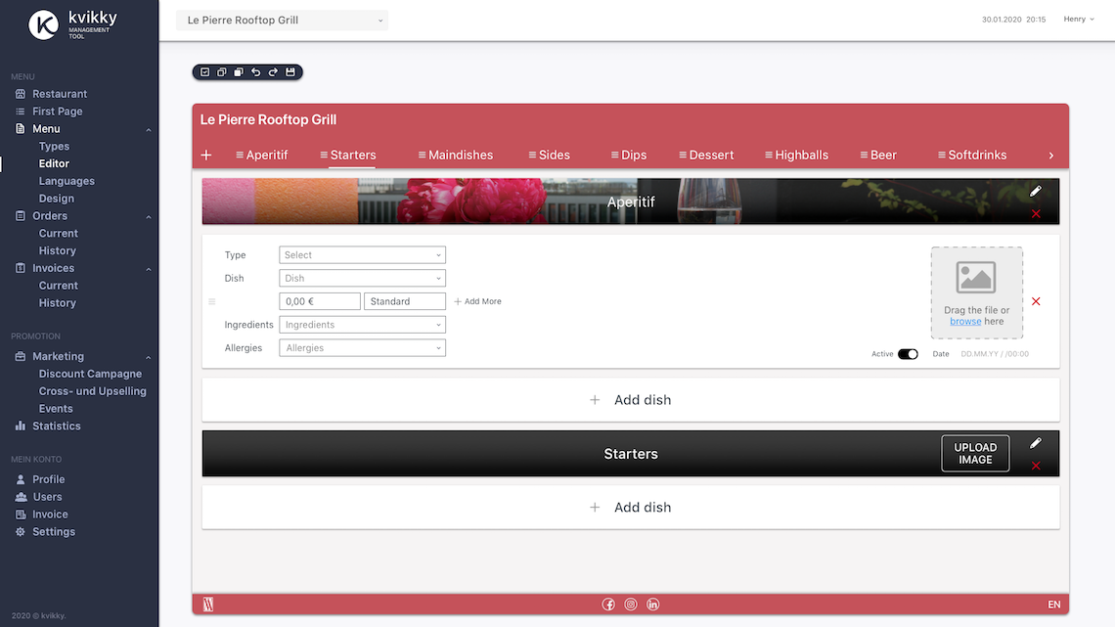Click Add dish below the Aperitif dish form
The height and width of the screenshot is (627, 1115).
coord(631,400)
